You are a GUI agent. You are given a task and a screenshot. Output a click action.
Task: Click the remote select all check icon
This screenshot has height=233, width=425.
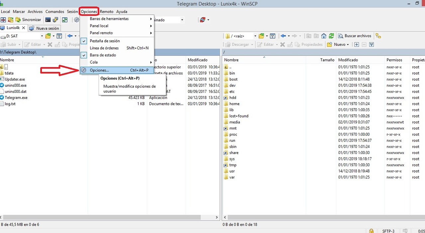pos(372,44)
